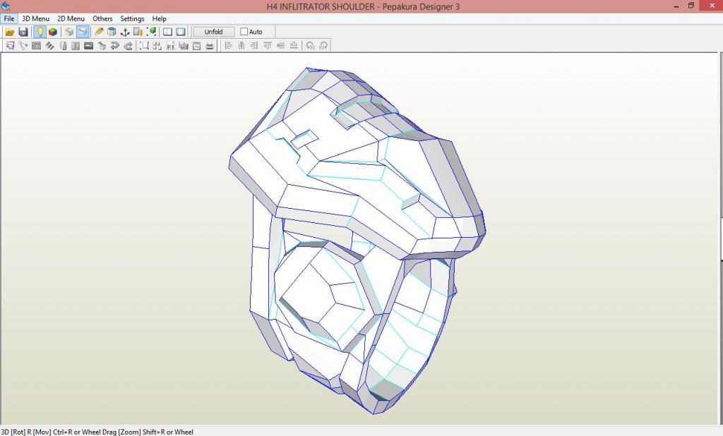Click the align bottom icon
The height and width of the screenshot is (436, 723).
point(294,46)
